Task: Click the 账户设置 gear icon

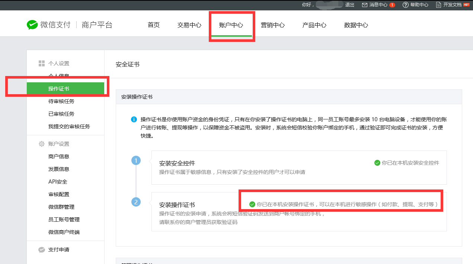Action: (x=42, y=144)
